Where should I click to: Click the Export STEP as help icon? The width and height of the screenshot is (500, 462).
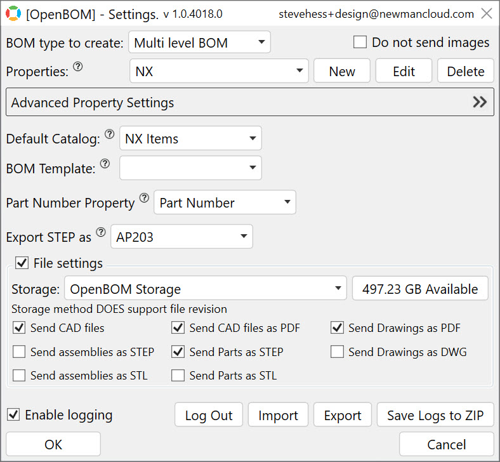click(x=101, y=232)
